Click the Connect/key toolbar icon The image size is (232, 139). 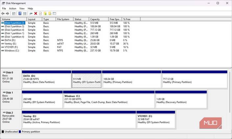tap(31, 14)
